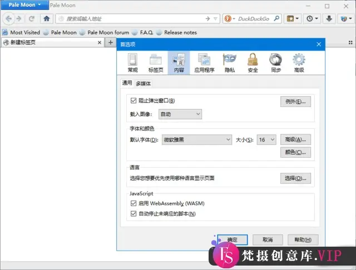Open the font size dropdown showing 16

pos(266,139)
